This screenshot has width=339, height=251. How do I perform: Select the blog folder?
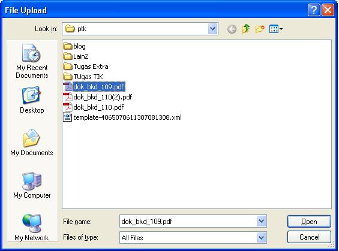(x=74, y=46)
